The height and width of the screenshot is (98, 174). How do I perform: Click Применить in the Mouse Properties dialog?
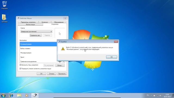[62, 74]
